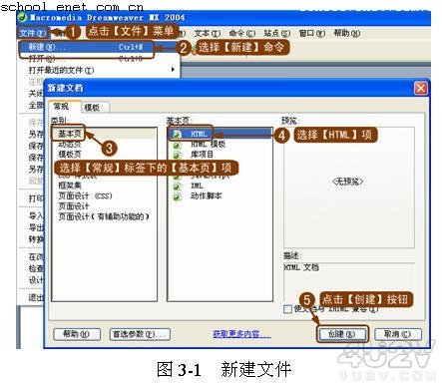Close the 新建文档 dialog
Screen dimensions: 442x383
coord(421,89)
